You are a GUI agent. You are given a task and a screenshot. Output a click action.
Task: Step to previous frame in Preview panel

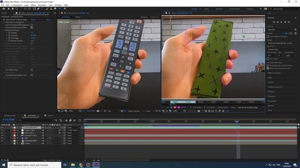pos(278,22)
